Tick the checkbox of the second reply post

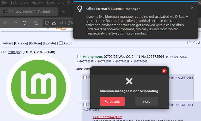(x=85, y=105)
